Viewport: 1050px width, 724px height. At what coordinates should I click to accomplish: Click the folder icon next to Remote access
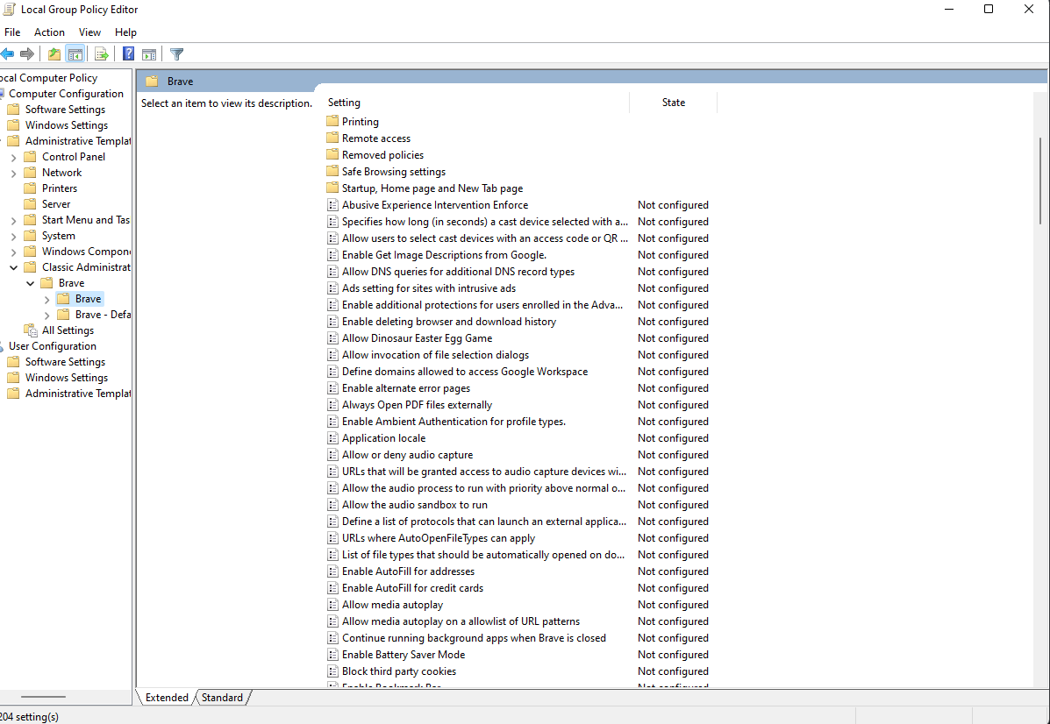pyautogui.click(x=332, y=138)
